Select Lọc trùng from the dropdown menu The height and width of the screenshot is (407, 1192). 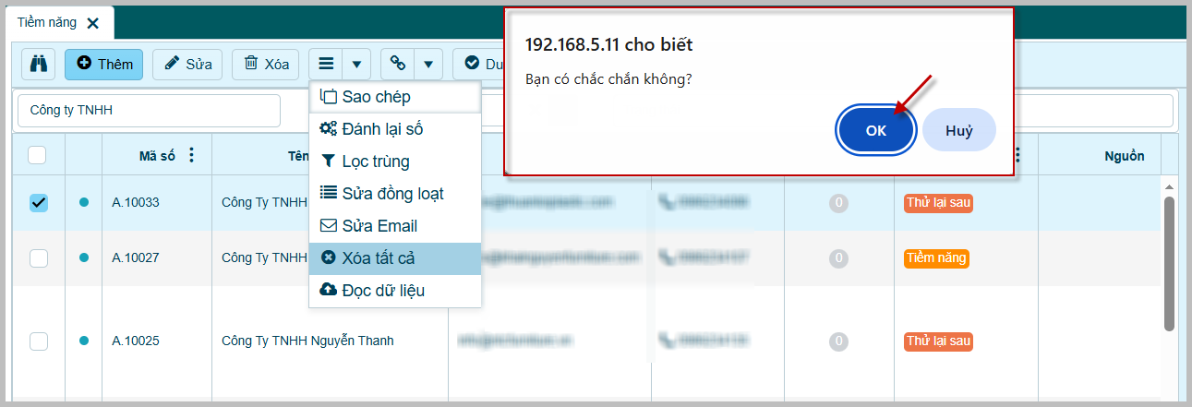point(375,162)
